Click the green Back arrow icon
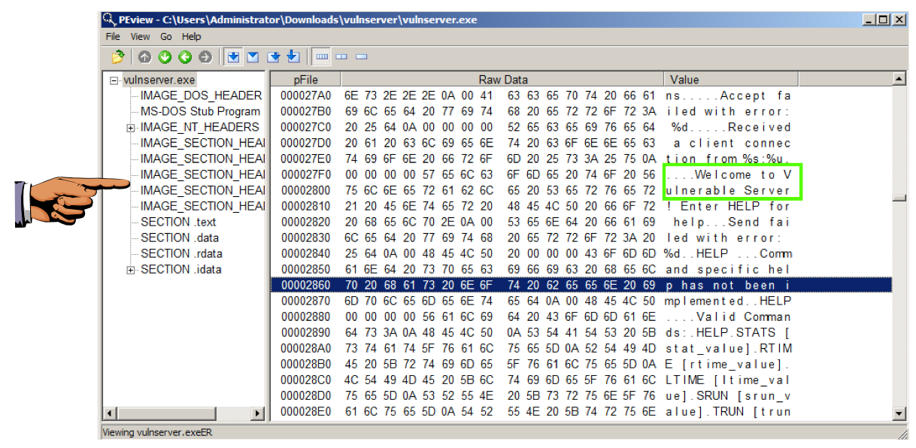Screen dimensions: 916x448 click(x=185, y=57)
